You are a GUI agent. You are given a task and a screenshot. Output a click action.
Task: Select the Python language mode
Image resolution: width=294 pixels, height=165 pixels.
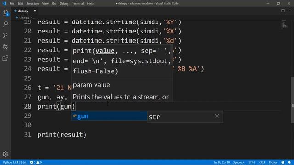(x=273, y=162)
